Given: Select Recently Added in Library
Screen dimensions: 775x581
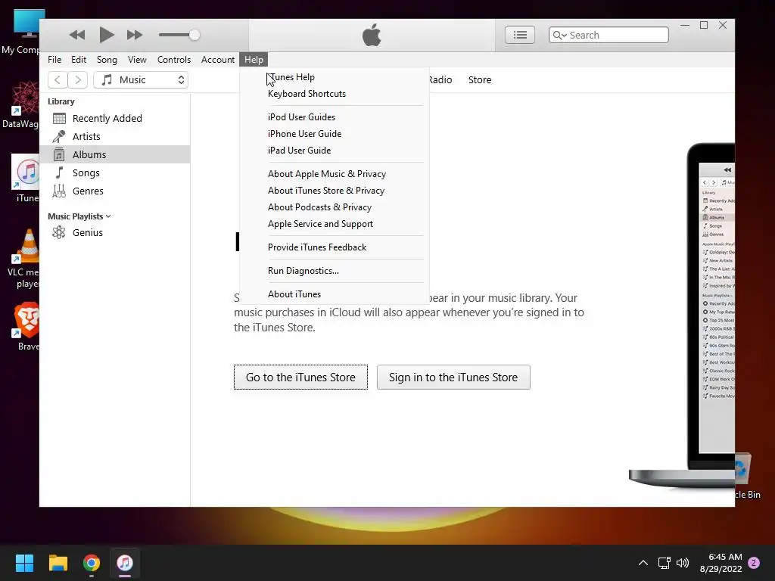Looking at the screenshot, I should 115,118.
